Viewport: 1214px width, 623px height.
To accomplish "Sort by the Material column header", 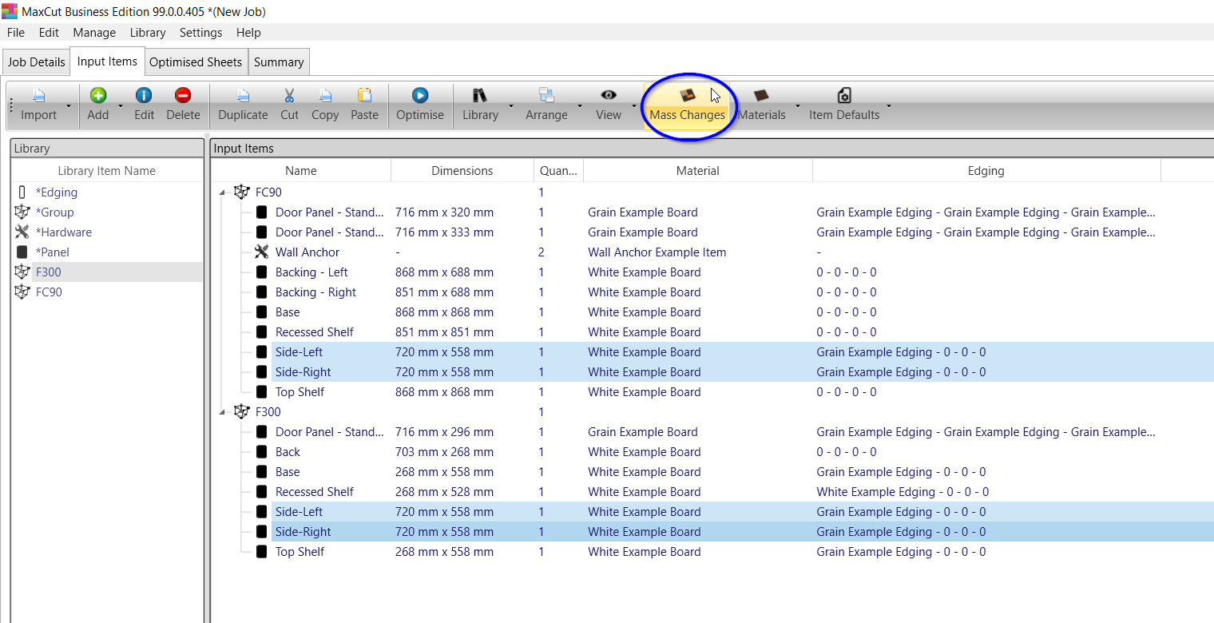I will (x=698, y=171).
